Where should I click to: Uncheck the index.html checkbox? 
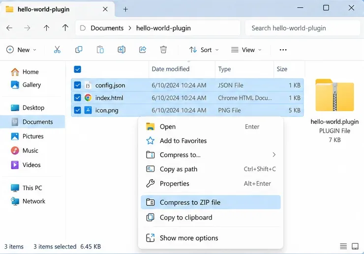[x=78, y=98]
